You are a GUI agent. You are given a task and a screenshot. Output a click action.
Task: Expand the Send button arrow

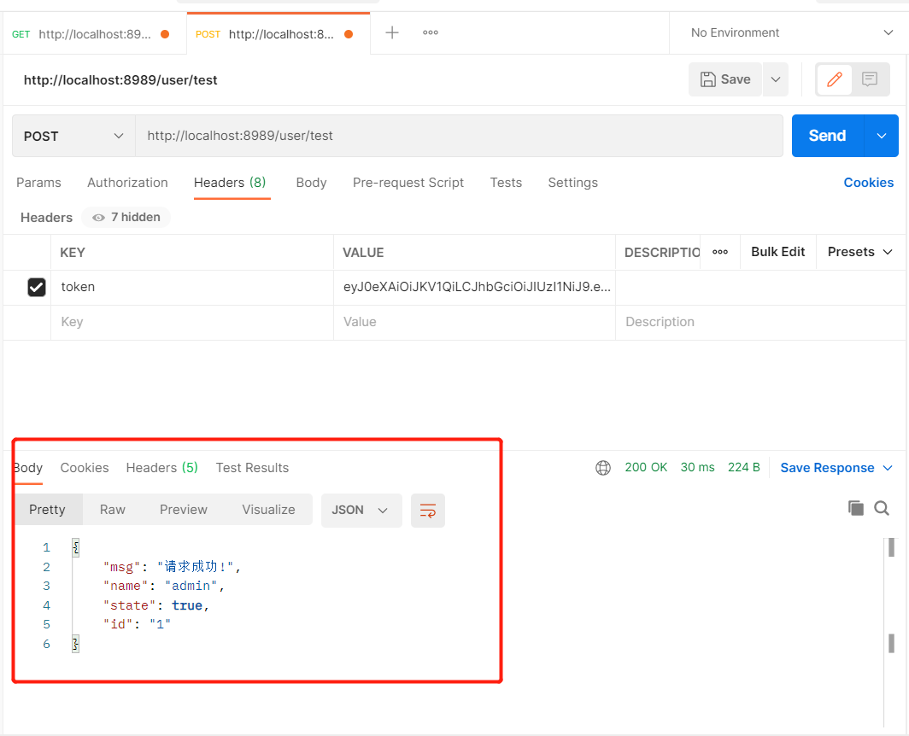point(881,136)
